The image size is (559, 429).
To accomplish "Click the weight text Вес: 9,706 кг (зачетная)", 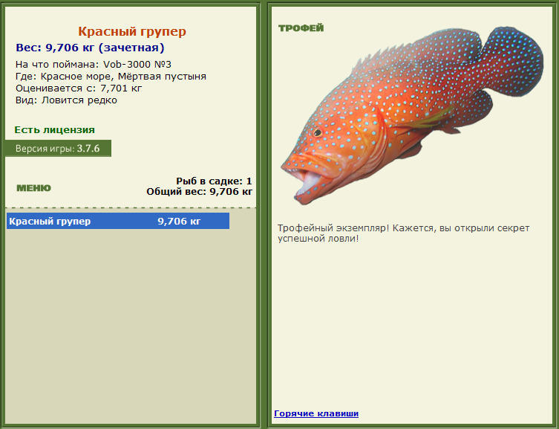I will (x=90, y=48).
